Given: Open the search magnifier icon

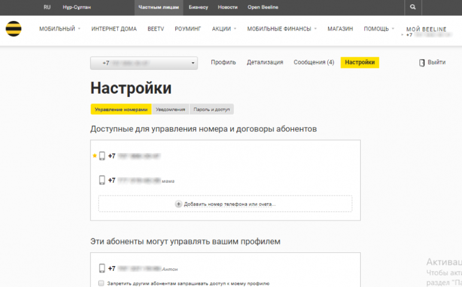Looking at the screenshot, I should click(x=413, y=7).
